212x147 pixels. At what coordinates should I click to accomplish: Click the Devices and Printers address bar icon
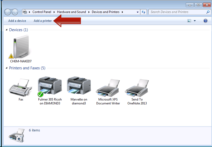click(x=25, y=12)
